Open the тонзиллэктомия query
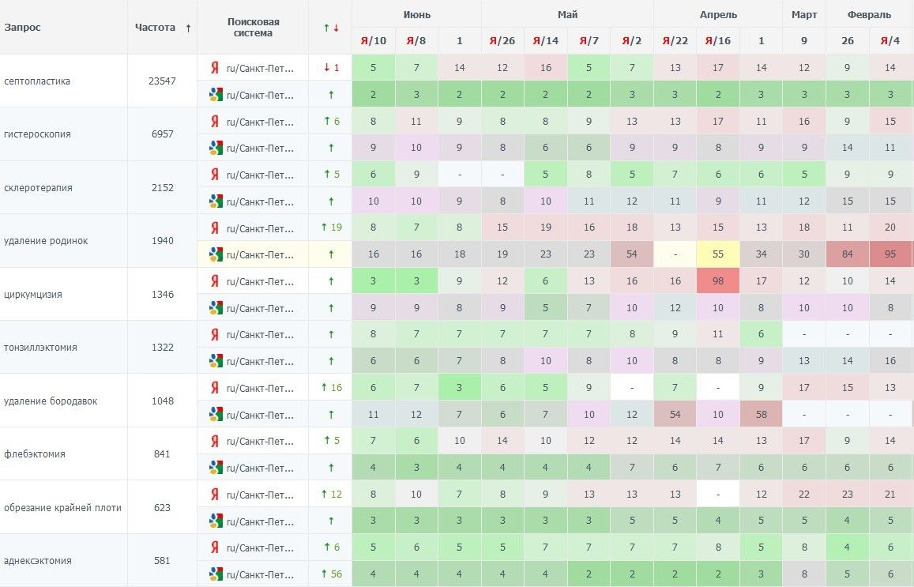914x587 pixels. coord(40,348)
